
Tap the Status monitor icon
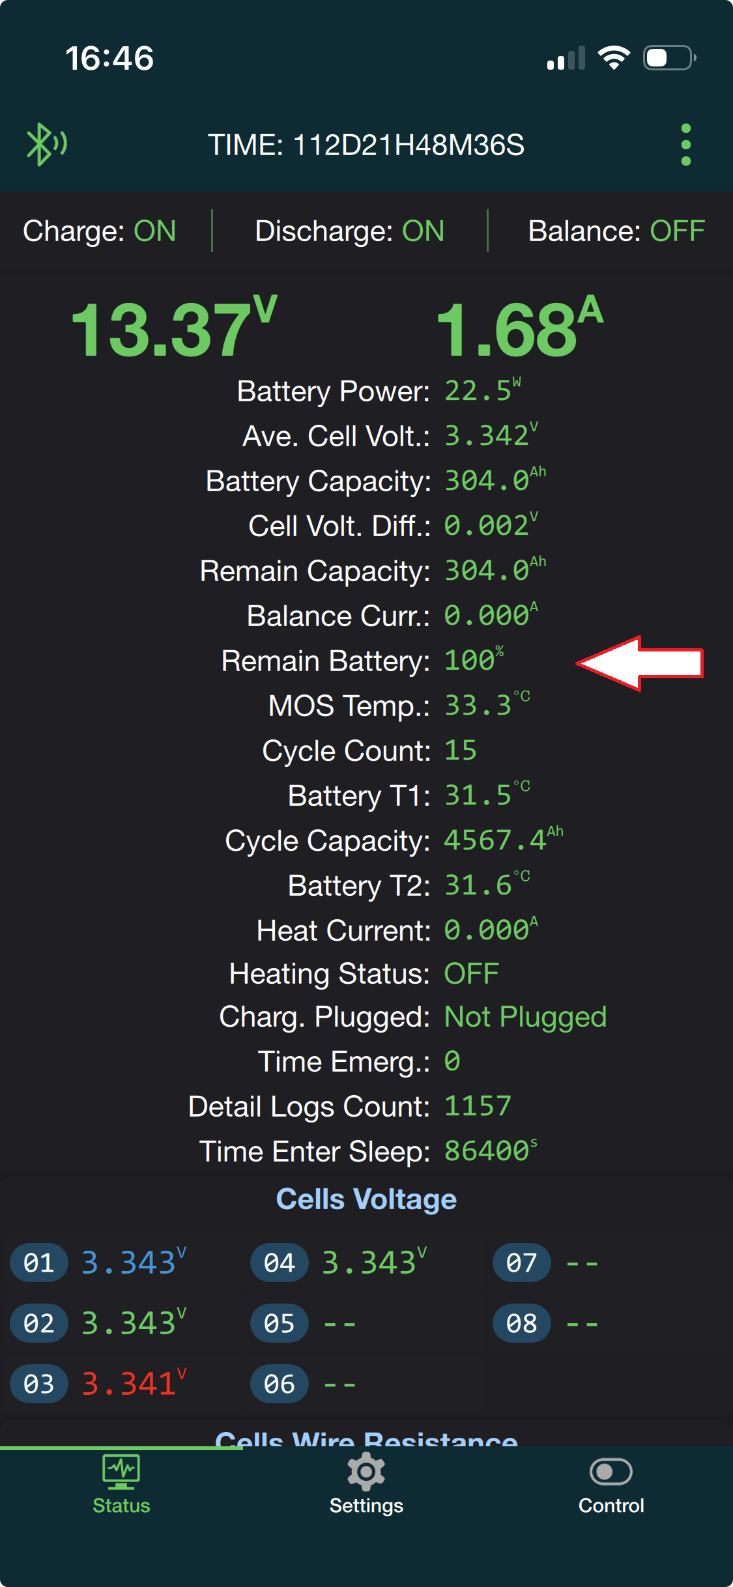[121, 1472]
